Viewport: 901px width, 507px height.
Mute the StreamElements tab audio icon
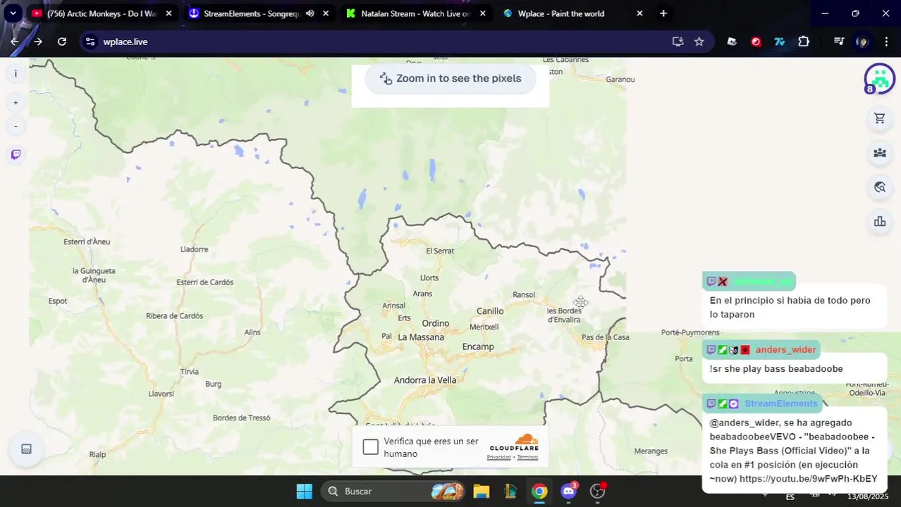tap(309, 13)
